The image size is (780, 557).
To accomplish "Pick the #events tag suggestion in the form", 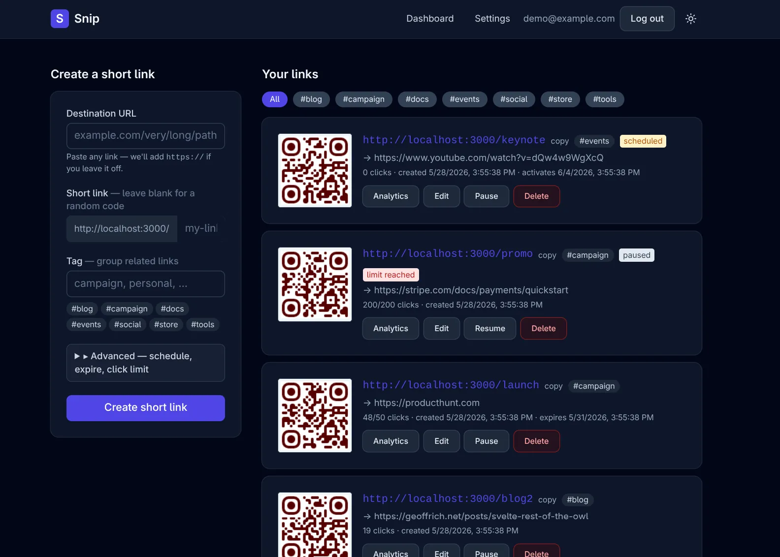I will [86, 325].
